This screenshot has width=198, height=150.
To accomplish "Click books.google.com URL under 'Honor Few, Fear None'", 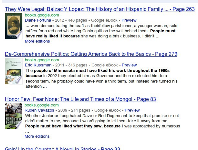I will click(42, 105).
